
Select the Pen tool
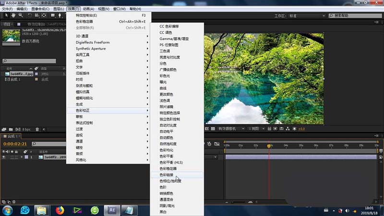coord(60,15)
